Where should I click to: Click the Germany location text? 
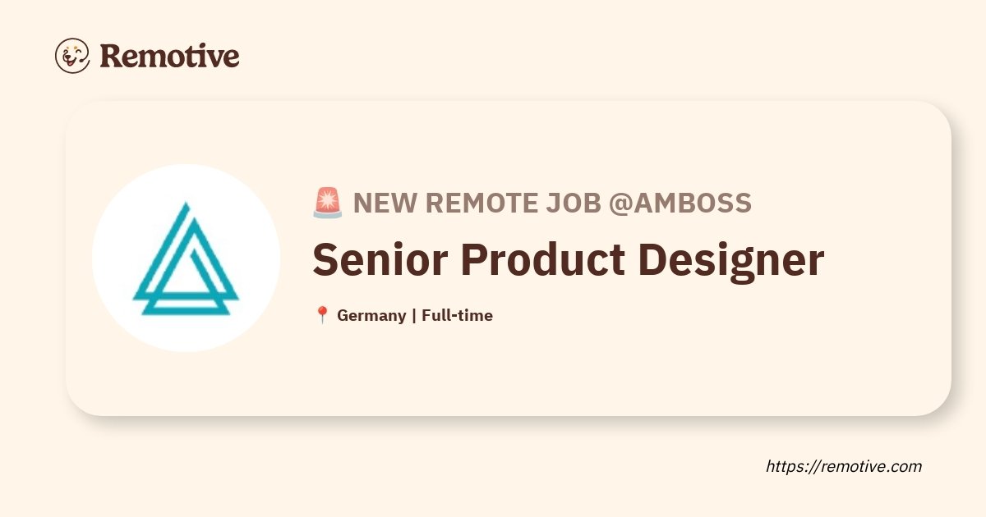tap(371, 315)
